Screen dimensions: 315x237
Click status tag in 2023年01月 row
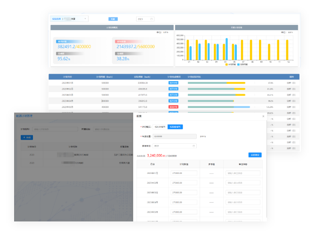click(x=173, y=82)
